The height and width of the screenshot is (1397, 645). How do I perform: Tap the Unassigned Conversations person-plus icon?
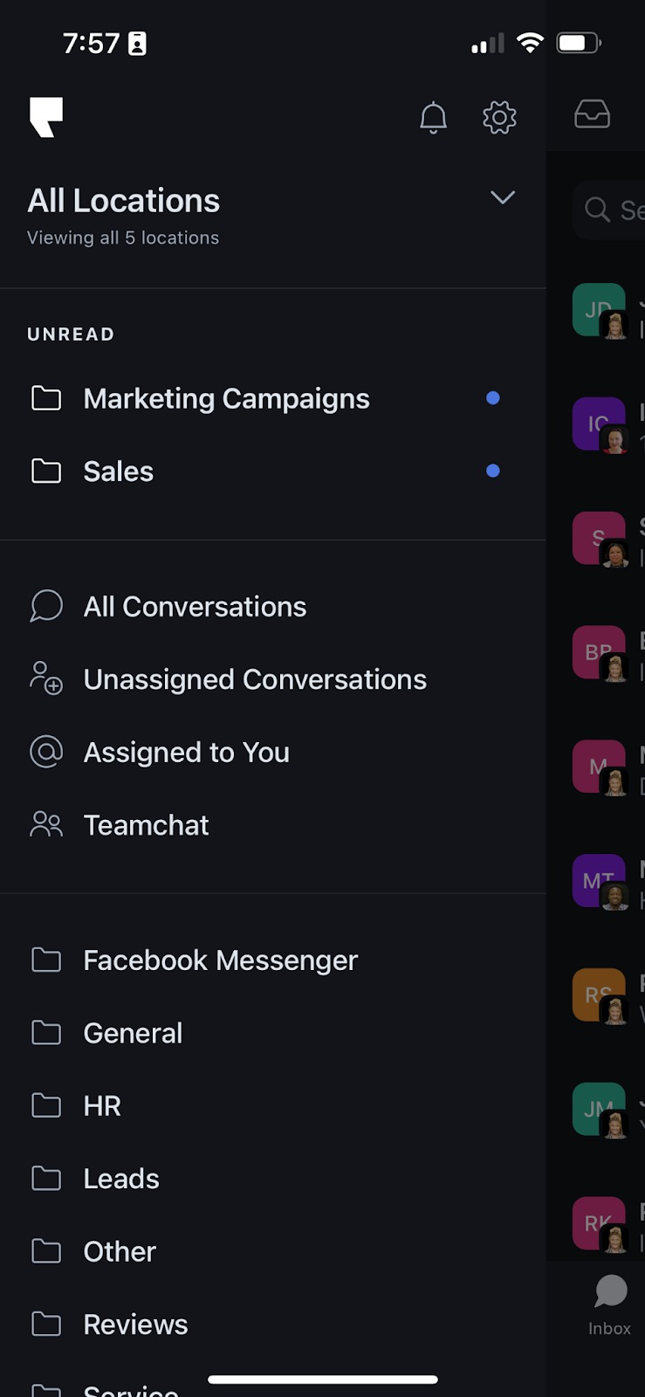click(x=46, y=678)
